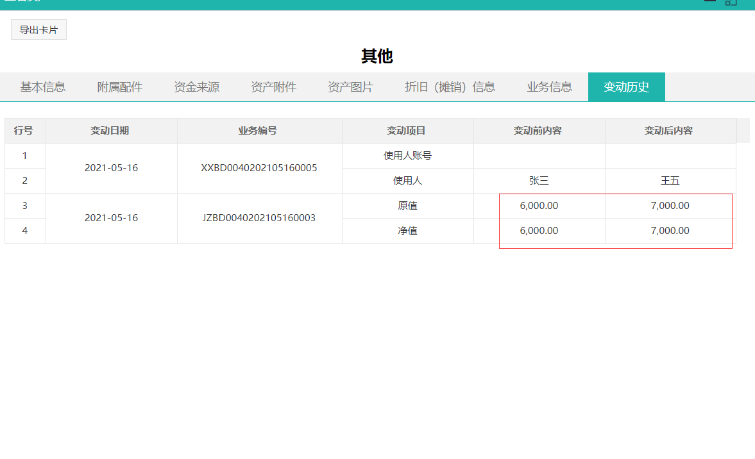Click row number 2 cell
755x459 pixels.
coord(25,181)
